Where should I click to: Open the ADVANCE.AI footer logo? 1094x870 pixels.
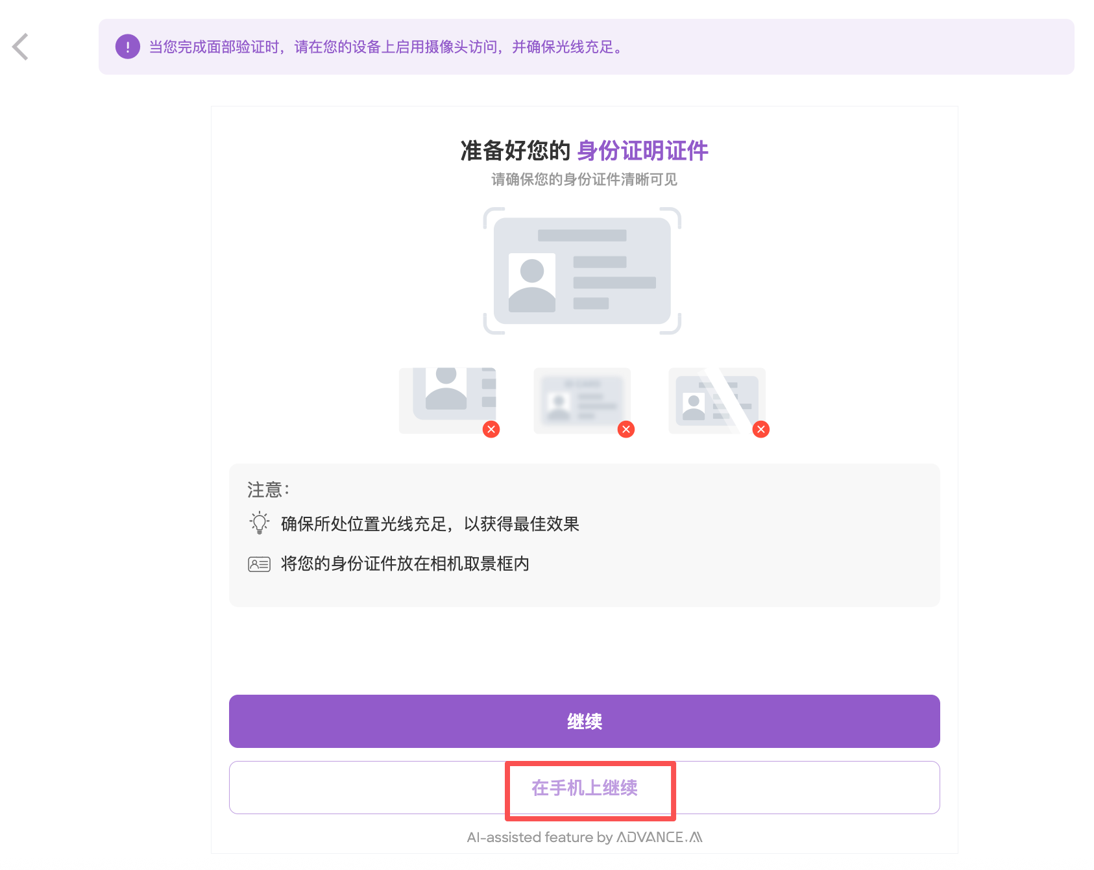(659, 838)
